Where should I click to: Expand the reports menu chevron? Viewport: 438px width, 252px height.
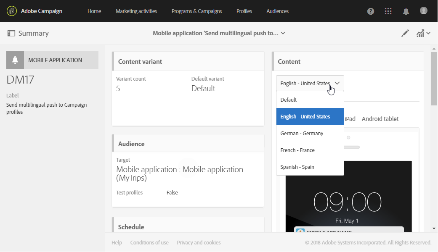click(428, 33)
